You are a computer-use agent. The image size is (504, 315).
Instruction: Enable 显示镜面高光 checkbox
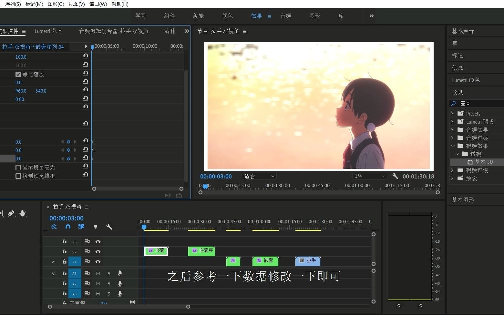(18, 168)
